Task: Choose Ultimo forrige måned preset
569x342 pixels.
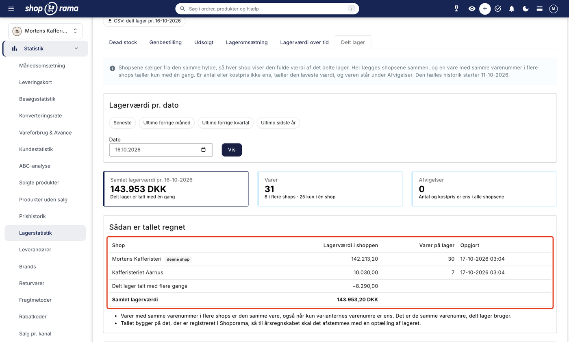Action: [167, 123]
